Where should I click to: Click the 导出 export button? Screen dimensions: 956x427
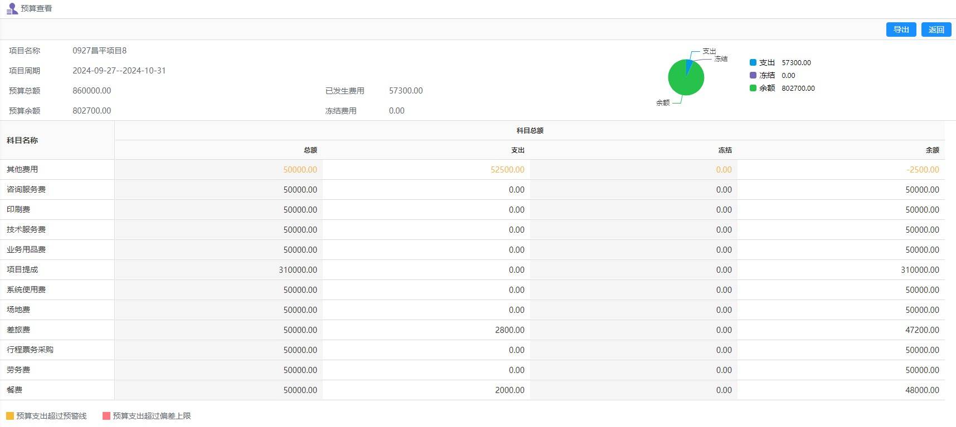tap(901, 30)
